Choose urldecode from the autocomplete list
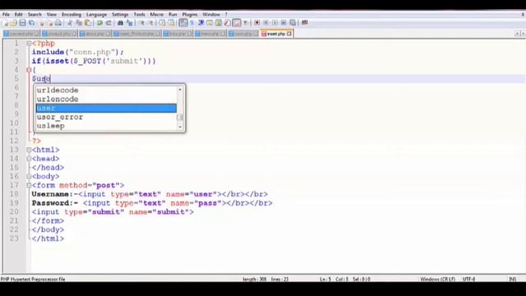Image resolution: width=526 pixels, height=296 pixels. (x=106, y=90)
